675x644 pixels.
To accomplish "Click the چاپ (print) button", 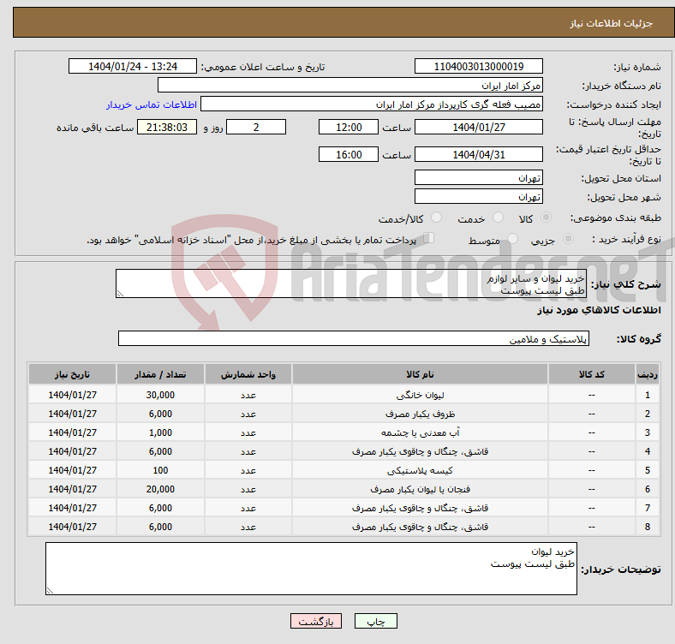I will click(x=375, y=621).
